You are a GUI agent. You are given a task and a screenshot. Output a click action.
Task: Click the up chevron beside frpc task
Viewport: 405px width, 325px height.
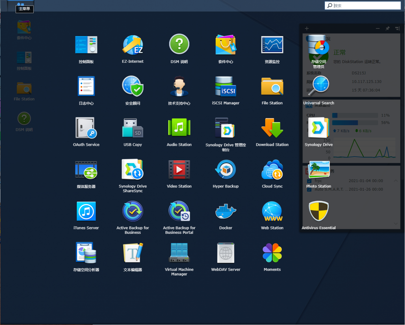396,181
